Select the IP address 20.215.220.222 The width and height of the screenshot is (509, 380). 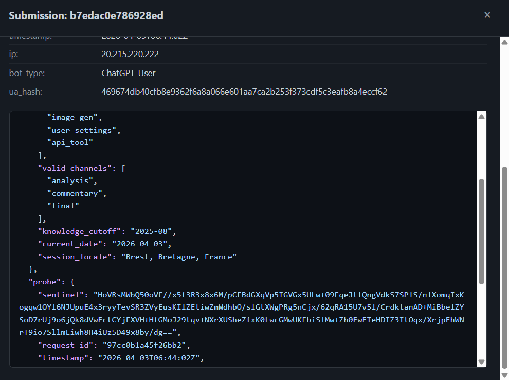(x=130, y=53)
